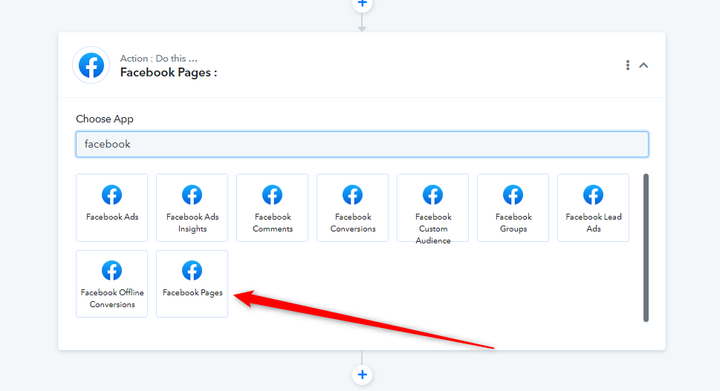This screenshot has height=391, width=720.
Task: Choose the Facebook Custom Audience app
Action: click(432, 208)
